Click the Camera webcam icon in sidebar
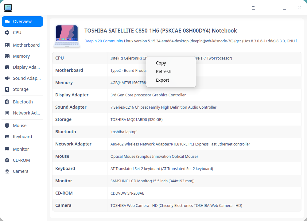The width and height of the screenshot is (307, 221). (7, 171)
